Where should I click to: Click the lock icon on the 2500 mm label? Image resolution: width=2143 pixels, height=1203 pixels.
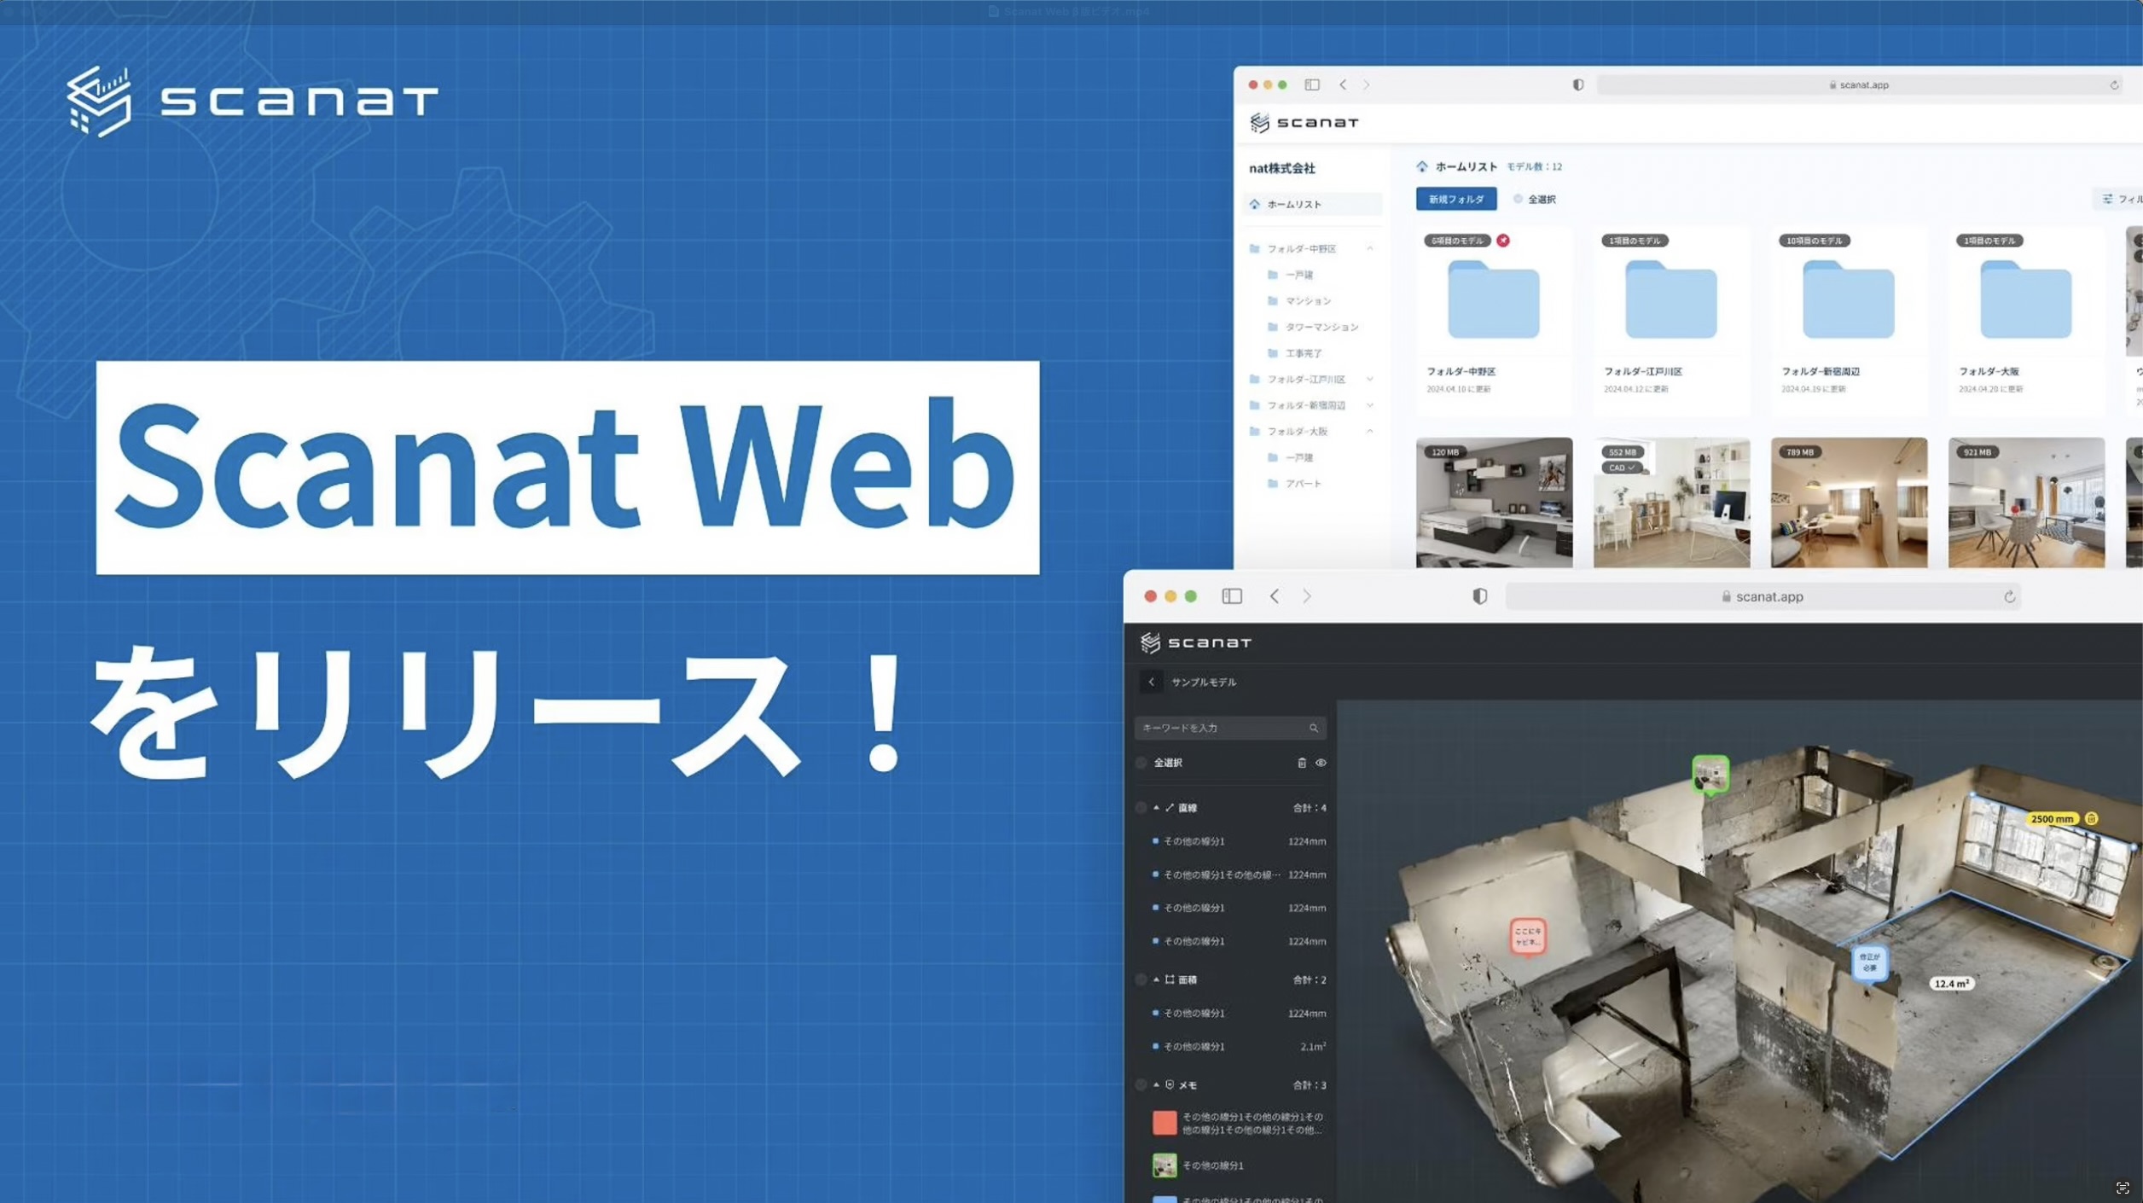[x=2091, y=818]
